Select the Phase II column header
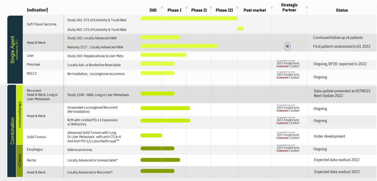The image size is (377, 181). tap(199, 10)
